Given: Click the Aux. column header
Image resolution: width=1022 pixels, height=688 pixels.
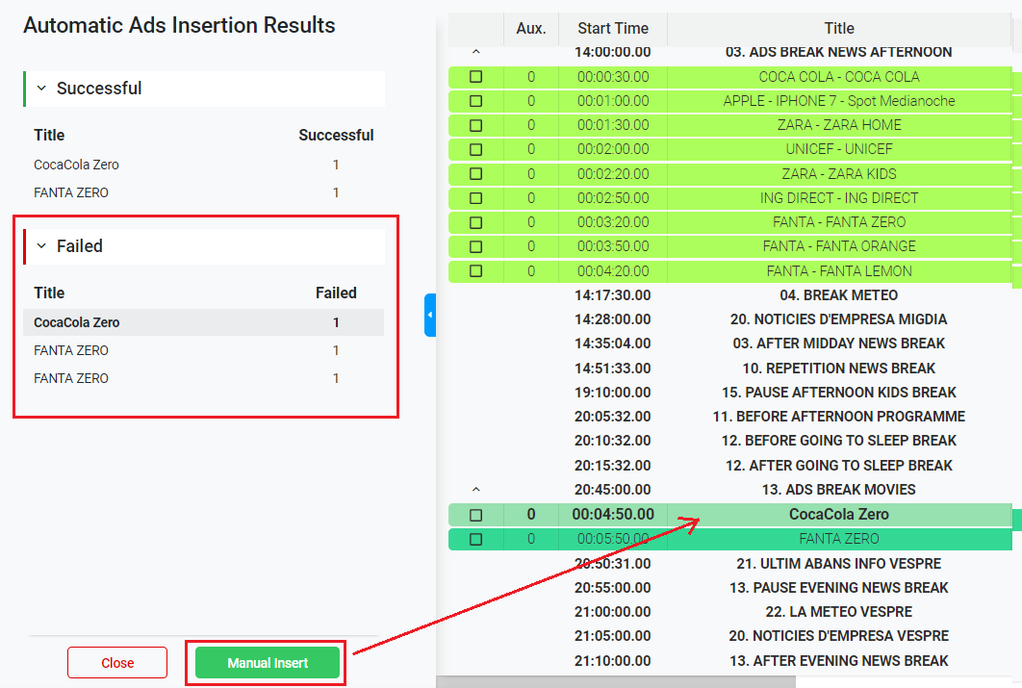Looking at the screenshot, I should (x=530, y=29).
